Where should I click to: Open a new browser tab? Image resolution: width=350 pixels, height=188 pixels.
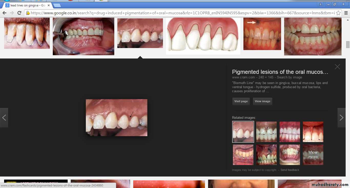(x=57, y=5)
